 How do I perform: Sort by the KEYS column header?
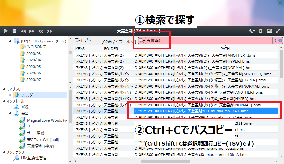(80, 49)
